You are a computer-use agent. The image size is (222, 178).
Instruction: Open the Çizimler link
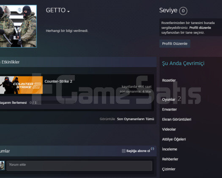[x=169, y=169]
